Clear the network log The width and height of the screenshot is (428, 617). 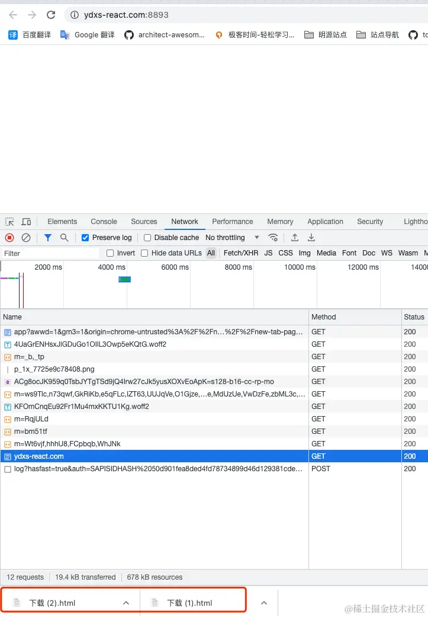pyautogui.click(x=26, y=238)
